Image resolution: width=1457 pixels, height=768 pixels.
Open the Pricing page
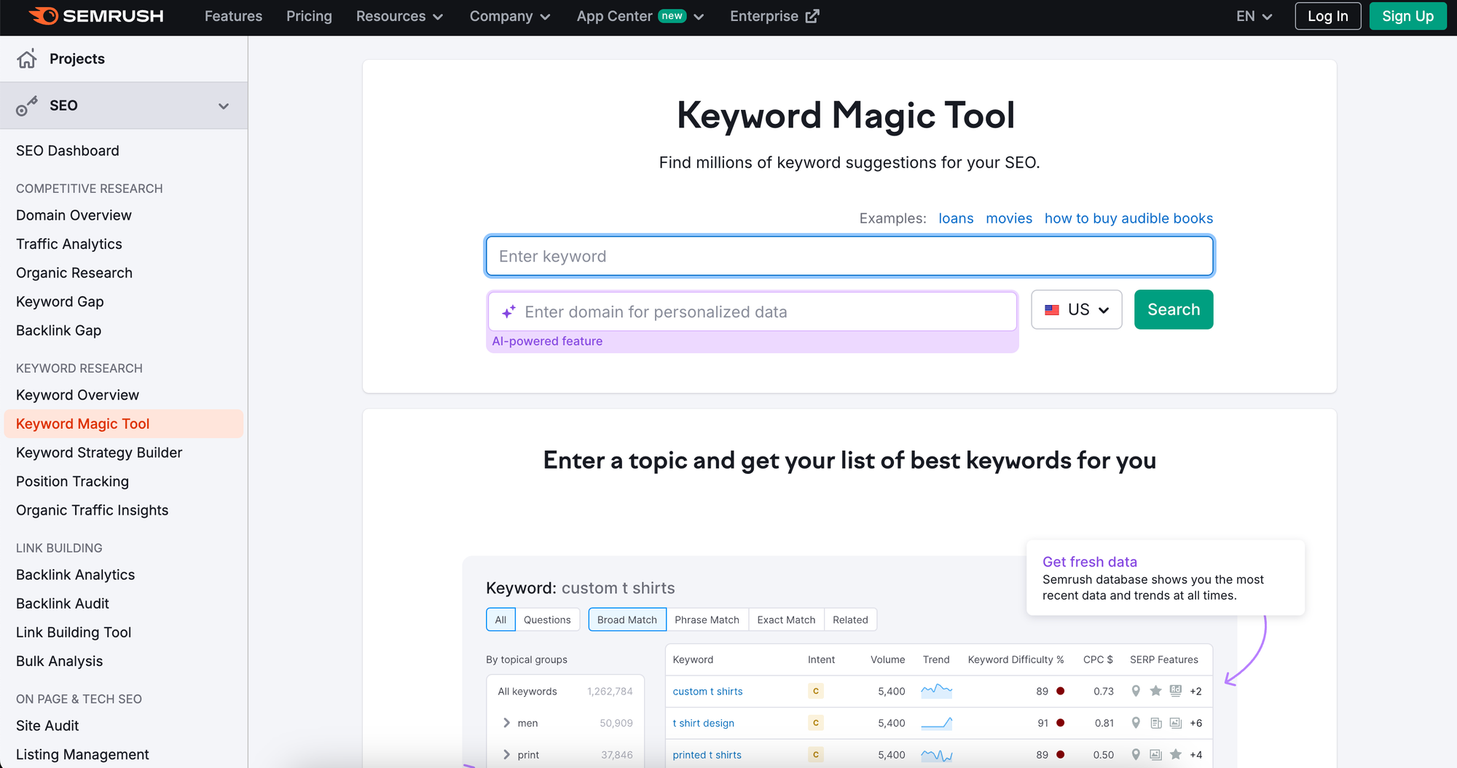tap(309, 16)
